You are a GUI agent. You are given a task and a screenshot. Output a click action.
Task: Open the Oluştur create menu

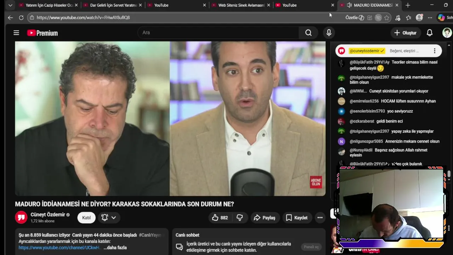pyautogui.click(x=405, y=33)
